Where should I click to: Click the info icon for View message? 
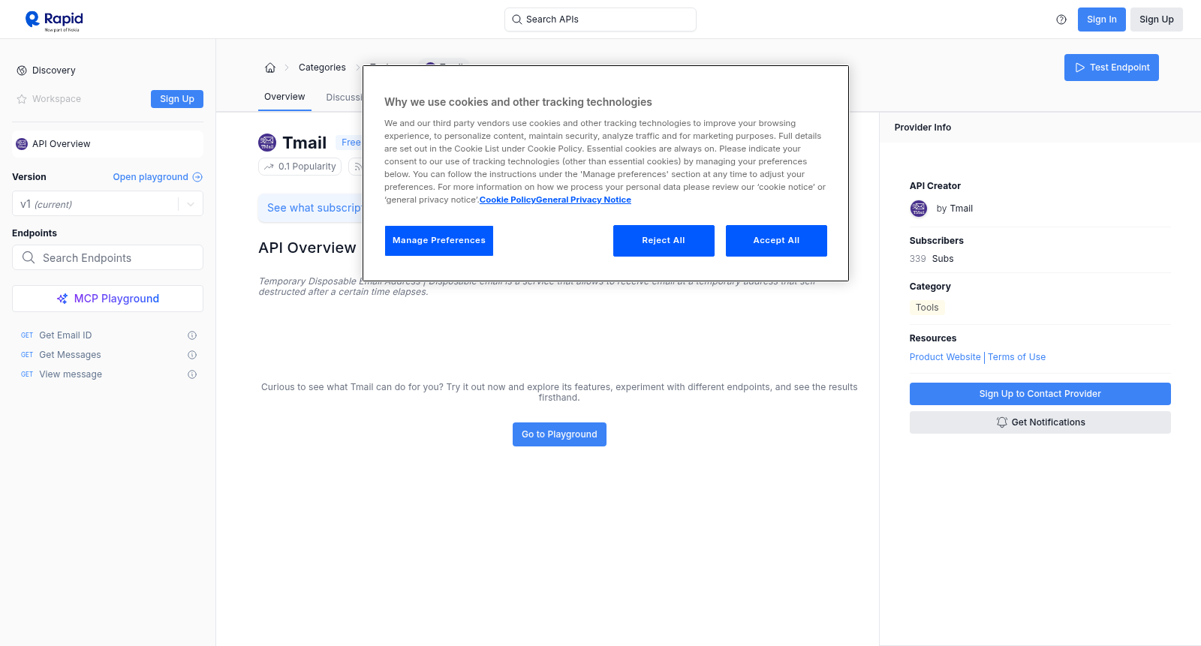coord(192,374)
